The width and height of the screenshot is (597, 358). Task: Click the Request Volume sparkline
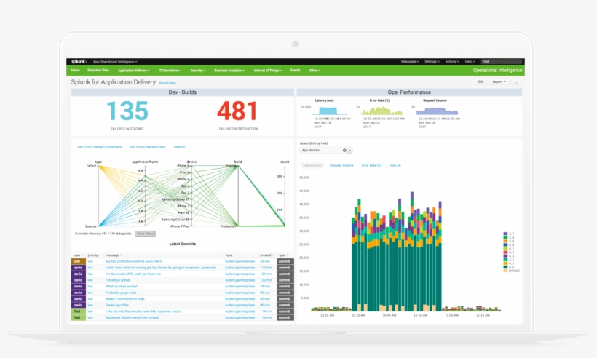pos(437,111)
